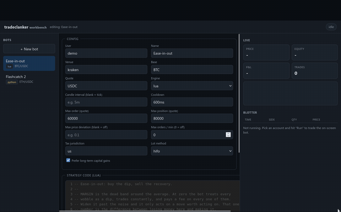Click the BTC/USDC pair label in sidebar
The width and height of the screenshot is (341, 212).
tap(21, 66)
